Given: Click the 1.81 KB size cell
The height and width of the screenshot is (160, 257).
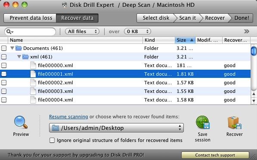Looking at the screenshot, I should pyautogui.click(x=185, y=74).
